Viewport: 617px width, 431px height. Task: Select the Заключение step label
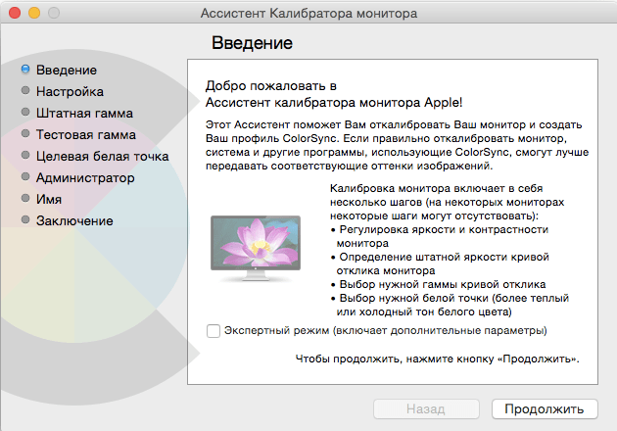tap(74, 220)
